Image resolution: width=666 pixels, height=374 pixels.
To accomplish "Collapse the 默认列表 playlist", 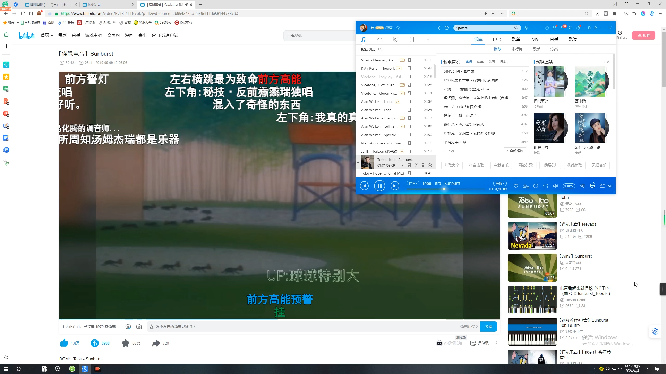I will coord(359,50).
